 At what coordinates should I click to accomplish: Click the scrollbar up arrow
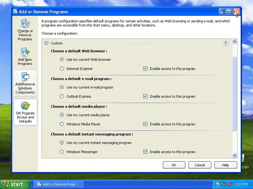pyautogui.click(x=234, y=42)
